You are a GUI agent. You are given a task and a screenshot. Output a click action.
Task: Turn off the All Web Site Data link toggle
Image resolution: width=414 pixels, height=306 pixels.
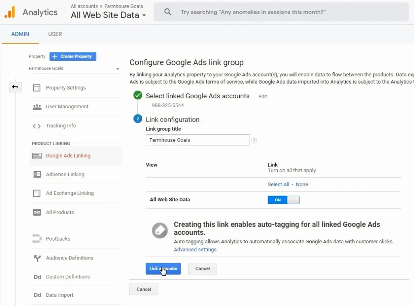(283, 200)
